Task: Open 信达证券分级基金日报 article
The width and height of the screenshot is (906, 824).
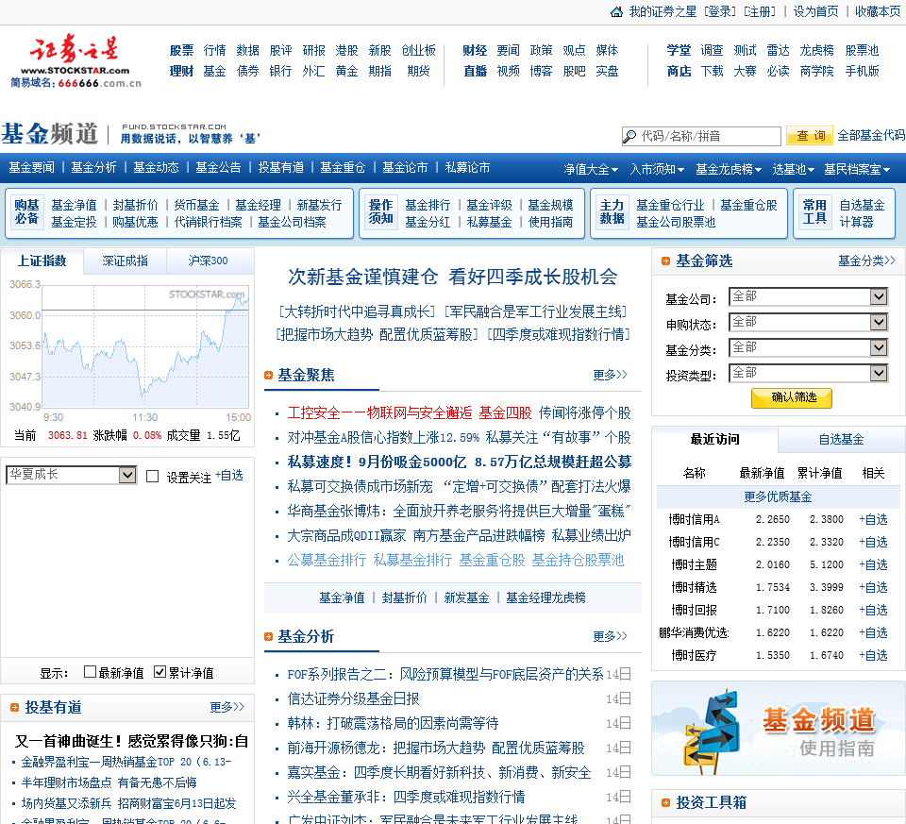Action: pos(353,699)
